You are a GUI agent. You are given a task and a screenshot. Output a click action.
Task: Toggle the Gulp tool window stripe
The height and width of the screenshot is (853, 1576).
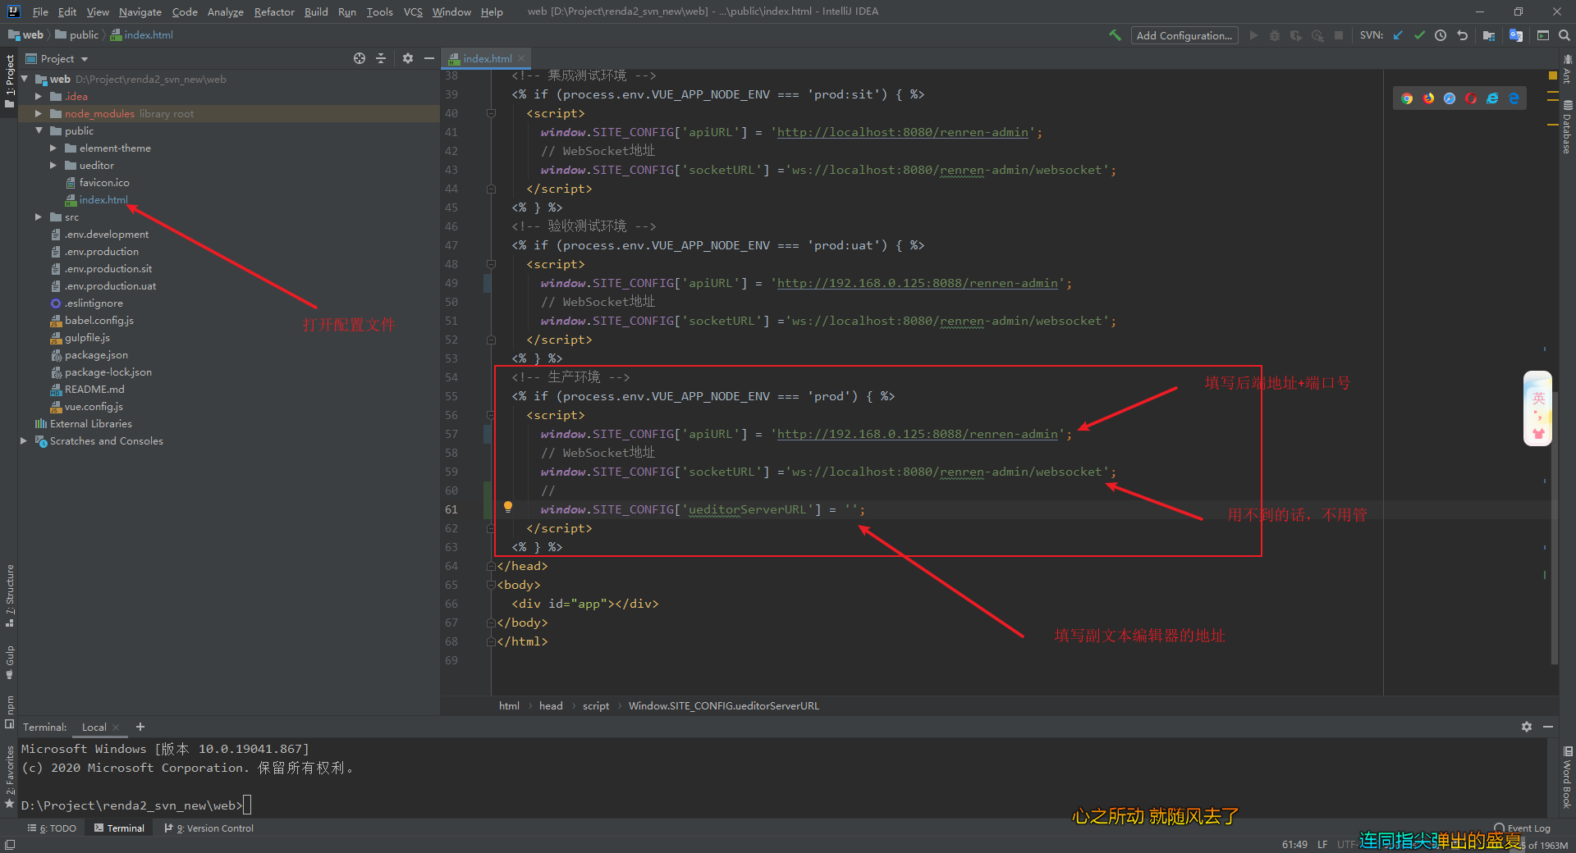point(9,663)
